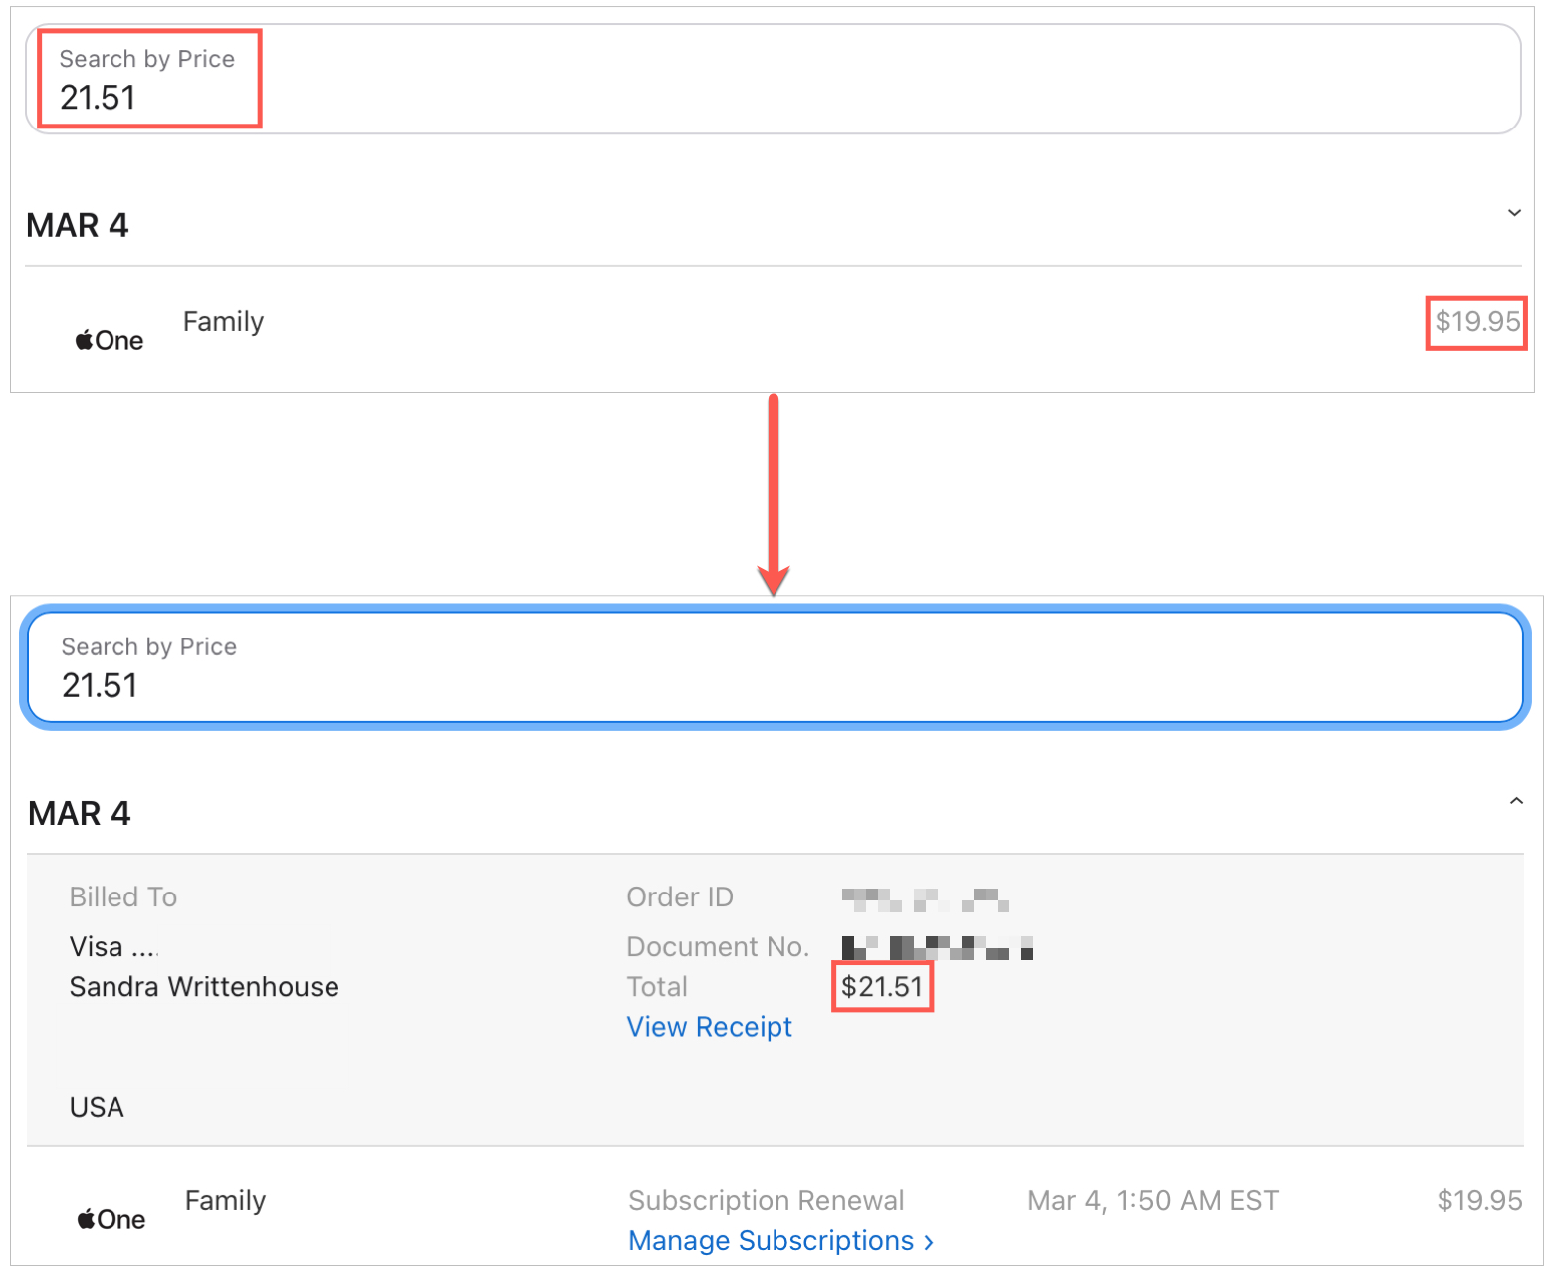Click the chevron next to Manage Subscriptions
The image size is (1553, 1277).
[928, 1241]
